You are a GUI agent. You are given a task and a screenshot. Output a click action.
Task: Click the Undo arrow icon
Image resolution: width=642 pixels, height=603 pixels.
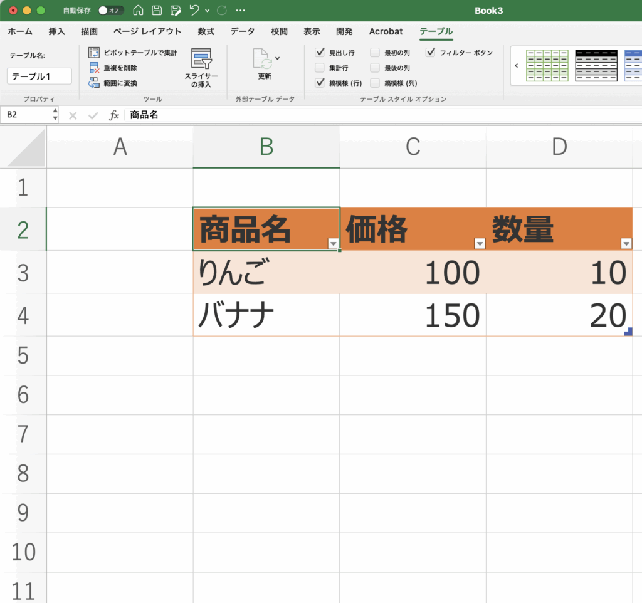[x=195, y=11]
